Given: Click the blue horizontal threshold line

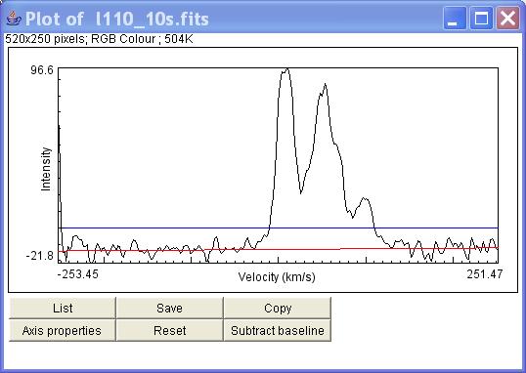Looking at the screenshot, I should 279,228.
